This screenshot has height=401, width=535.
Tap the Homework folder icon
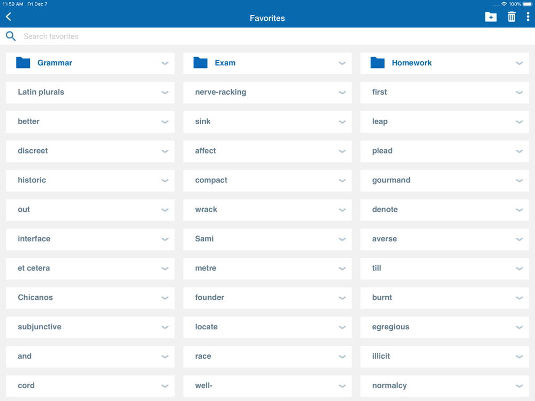tap(377, 63)
